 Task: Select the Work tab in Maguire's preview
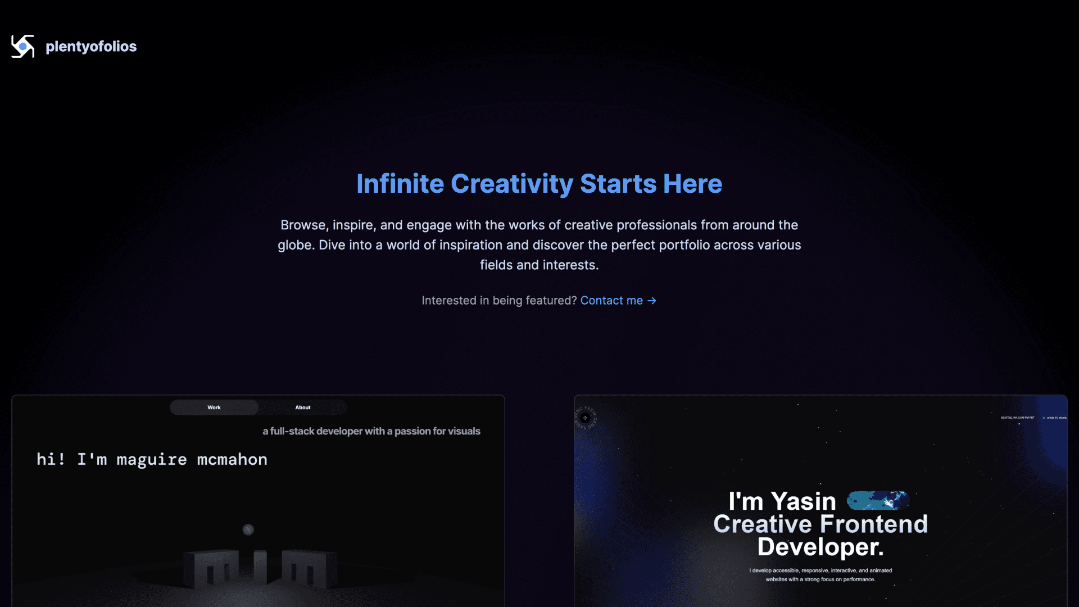coord(214,407)
